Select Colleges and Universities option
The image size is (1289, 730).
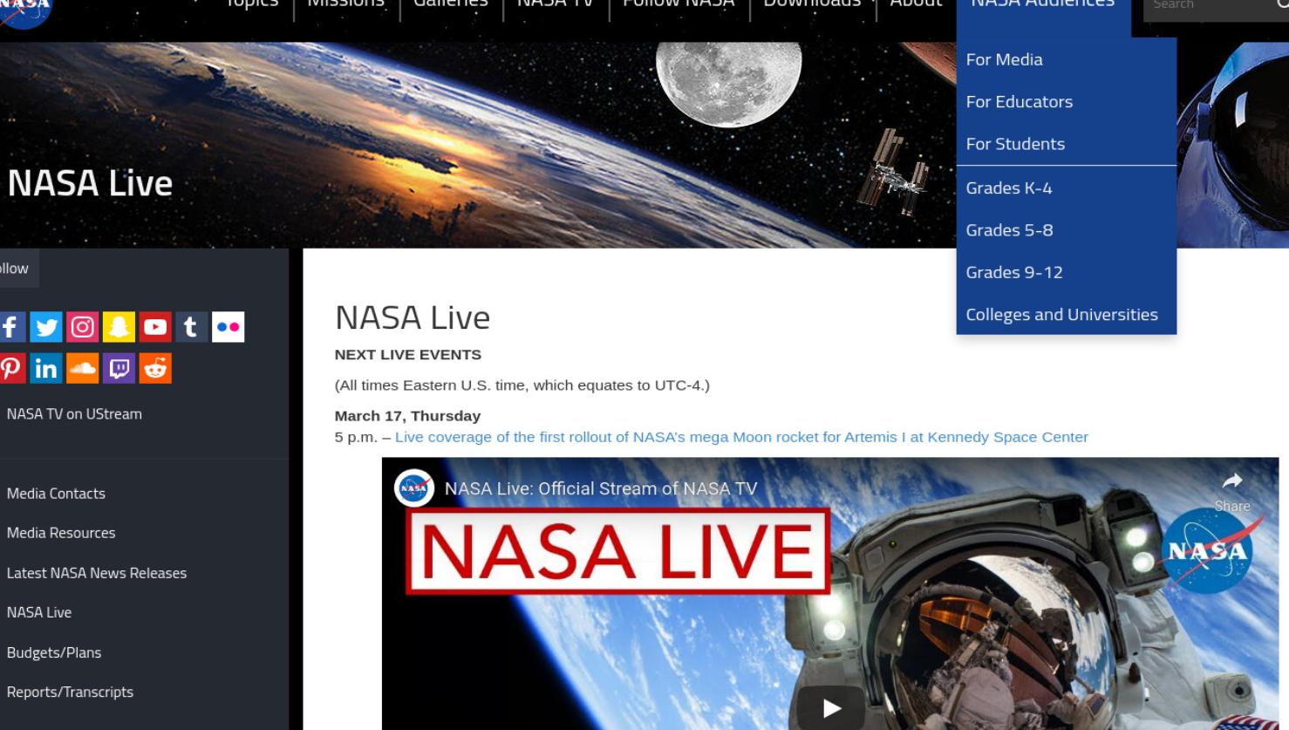coord(1066,314)
